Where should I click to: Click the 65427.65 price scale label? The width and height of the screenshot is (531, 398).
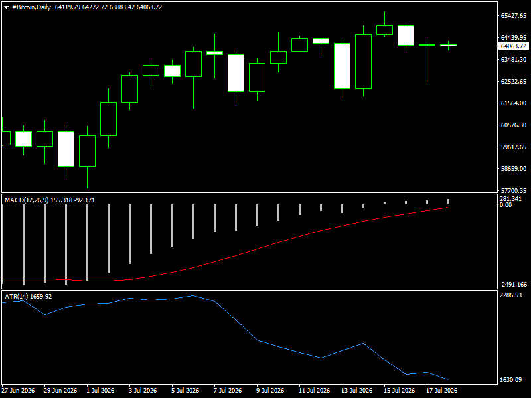[513, 15]
